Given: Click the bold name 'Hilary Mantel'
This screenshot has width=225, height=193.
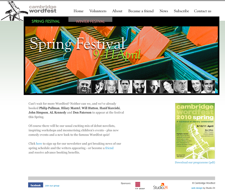Looking at the screenshot, I should tap(70, 108).
